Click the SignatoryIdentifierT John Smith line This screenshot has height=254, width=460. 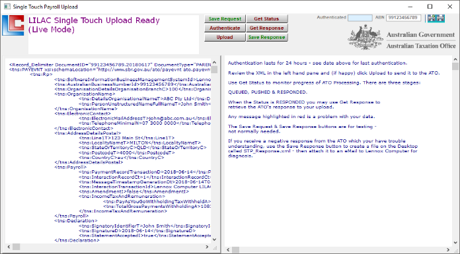pyautogui.click(x=145, y=226)
